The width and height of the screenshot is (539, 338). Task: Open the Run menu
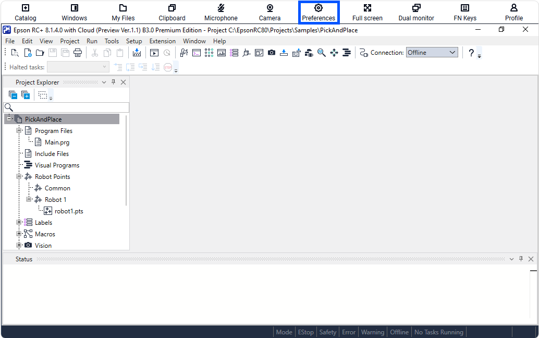click(92, 41)
